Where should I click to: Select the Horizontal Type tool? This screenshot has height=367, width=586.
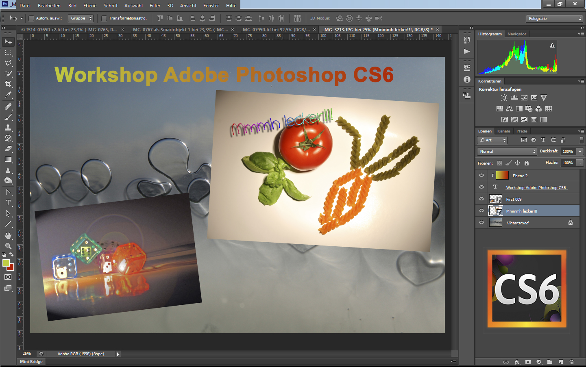(8, 203)
